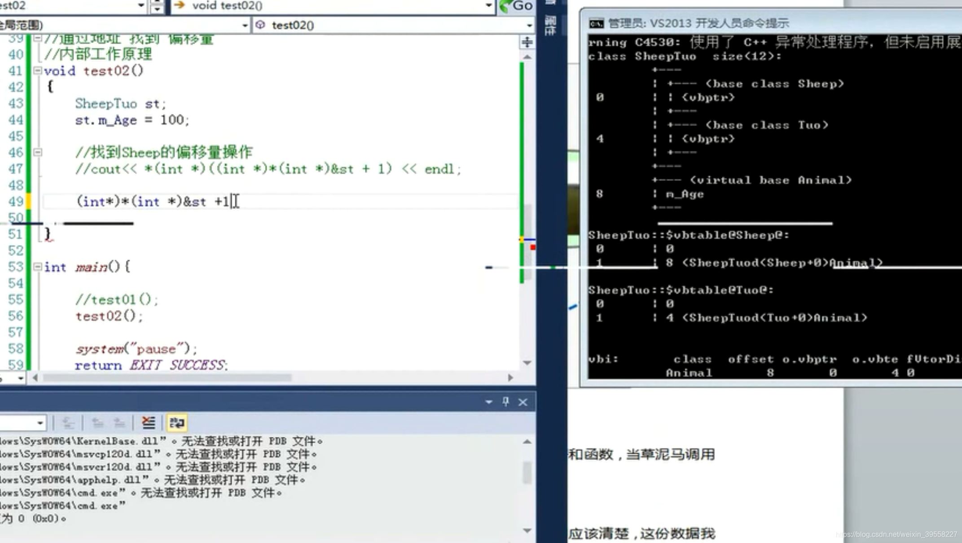962x543 pixels.
Task: Pin the output panel with auto-hide icon
Action: [x=506, y=402]
